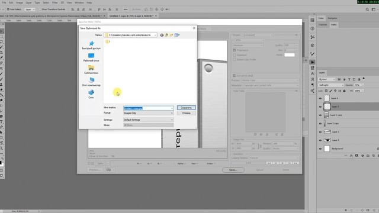379x213 pixels.
Task: Open Character panel icon in side strip
Action: tap(312, 73)
